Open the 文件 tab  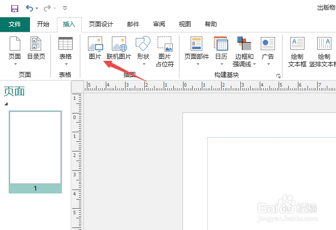click(15, 24)
